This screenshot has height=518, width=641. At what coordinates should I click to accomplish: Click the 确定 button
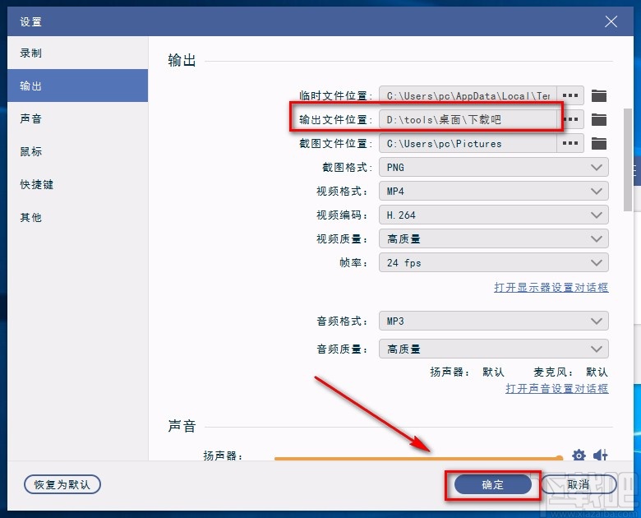coord(492,484)
